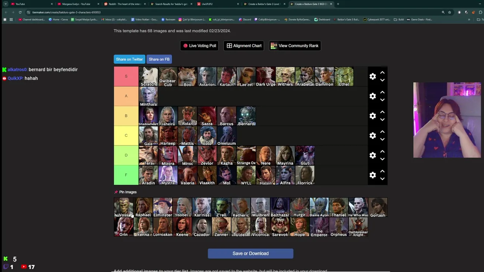Select the Owlbear Cub character image
The image size is (484, 272).
tap(168, 77)
